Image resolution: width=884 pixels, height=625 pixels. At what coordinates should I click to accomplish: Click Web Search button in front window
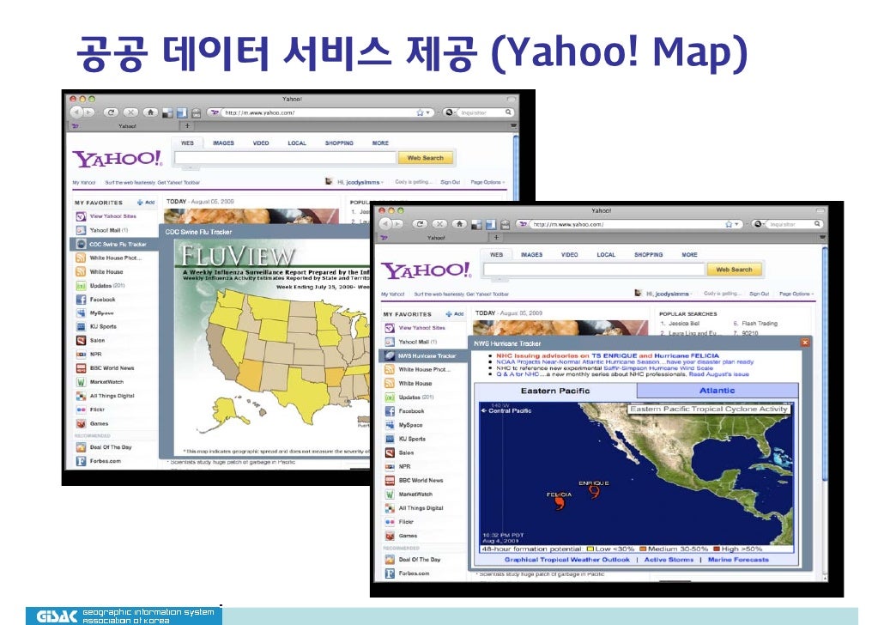pos(734,270)
